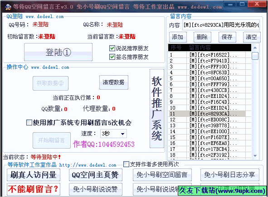268x197 pixels.
Task: Click the 刷真人访问量 button
Action: 34,175
